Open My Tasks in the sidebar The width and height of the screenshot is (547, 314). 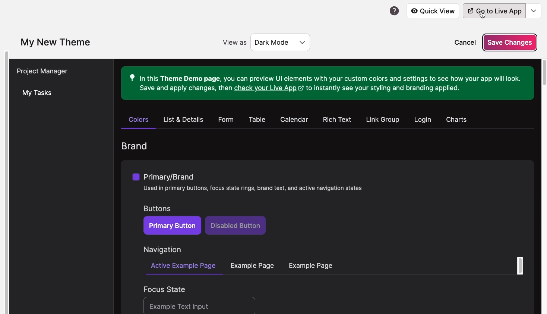37,93
